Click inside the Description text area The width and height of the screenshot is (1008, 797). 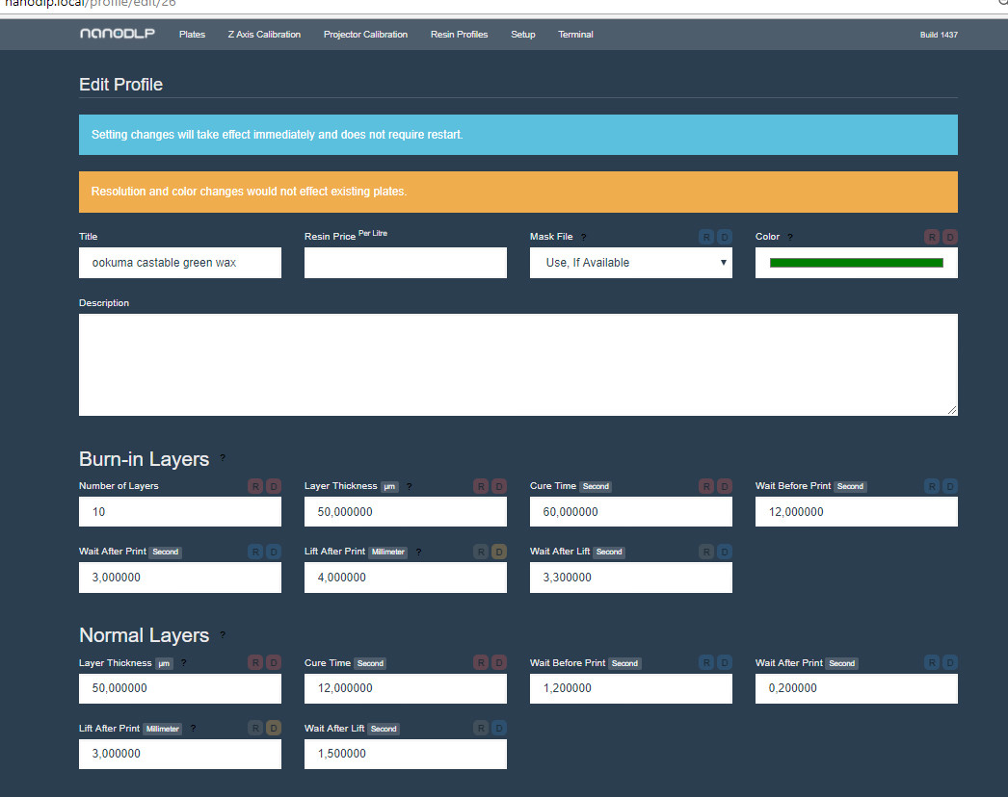click(518, 365)
